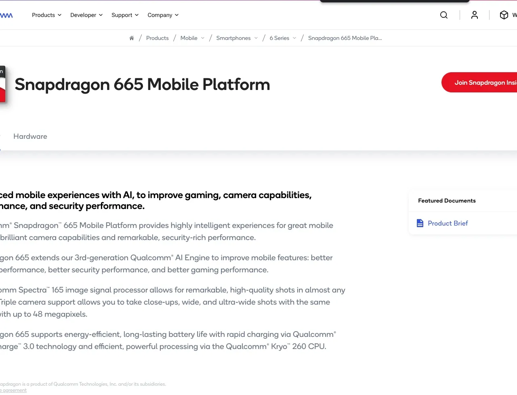Click the Qualcomm logo in the header
This screenshot has width=517, height=395.
(6, 15)
